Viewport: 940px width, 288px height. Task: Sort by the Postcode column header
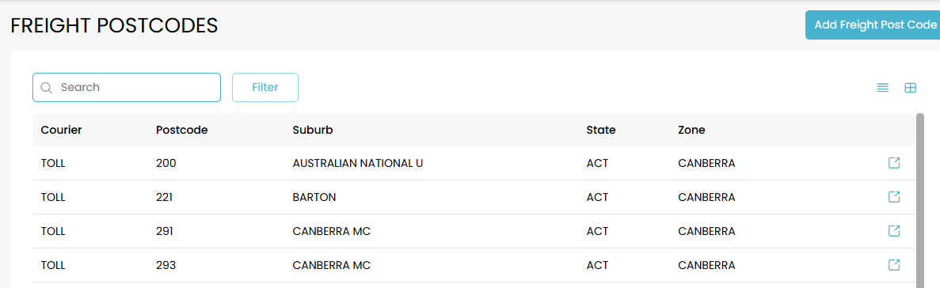click(x=181, y=130)
